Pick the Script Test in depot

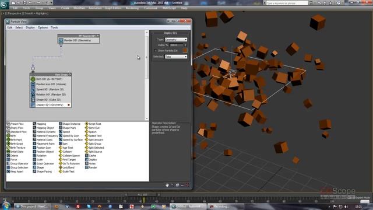tap(93, 124)
